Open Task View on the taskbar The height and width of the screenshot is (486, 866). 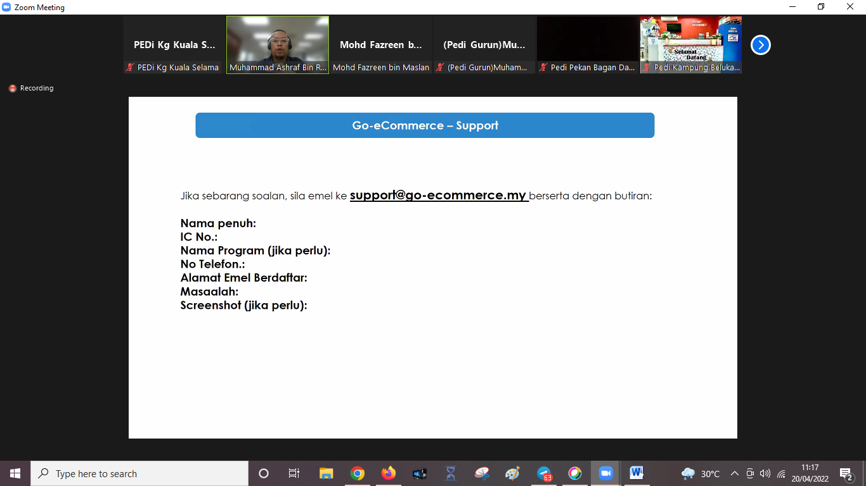pos(294,473)
